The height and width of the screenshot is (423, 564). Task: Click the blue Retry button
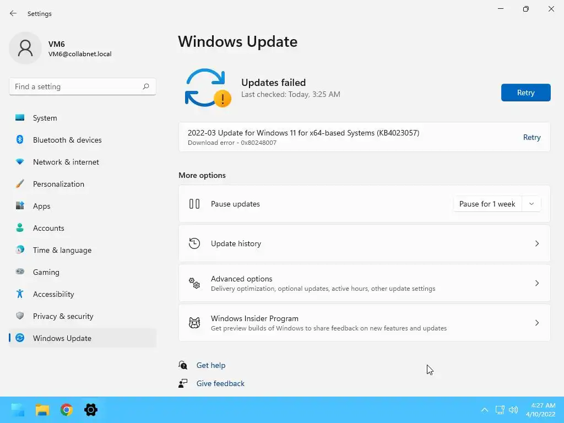click(x=525, y=93)
